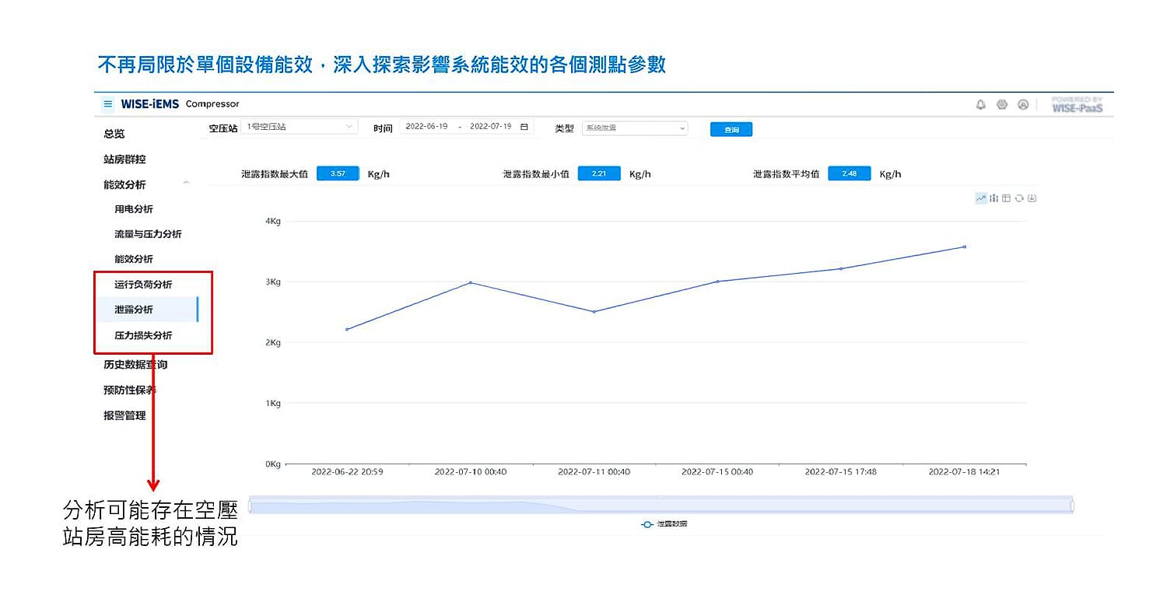This screenshot has width=1167, height=602.
Task: Click the 2.21 min leak value badge
Action: tap(599, 174)
